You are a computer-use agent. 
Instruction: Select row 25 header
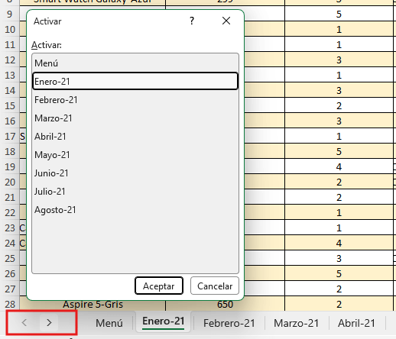[10, 258]
